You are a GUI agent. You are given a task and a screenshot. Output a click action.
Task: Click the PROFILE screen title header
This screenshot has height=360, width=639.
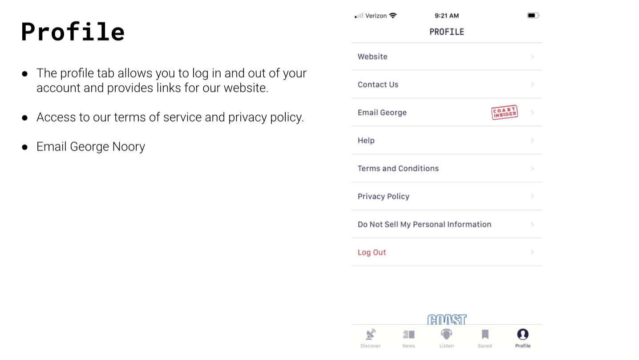click(x=447, y=32)
